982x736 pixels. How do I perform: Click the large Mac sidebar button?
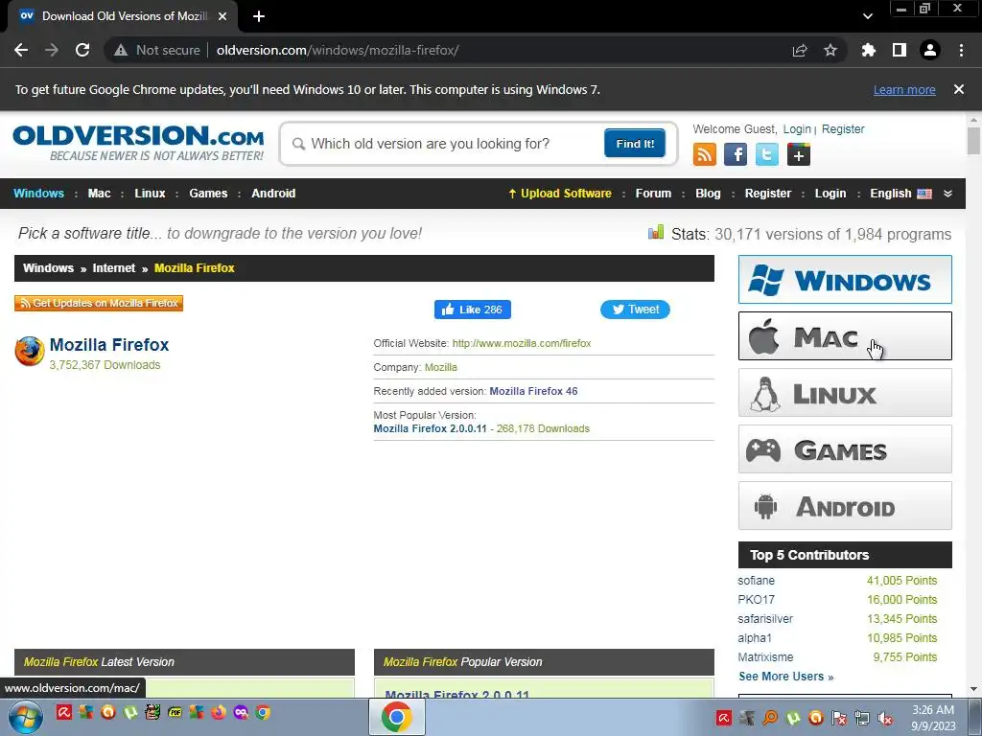pos(845,336)
